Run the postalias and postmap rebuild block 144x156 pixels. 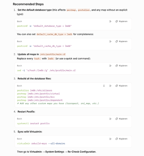coord(110,86)
